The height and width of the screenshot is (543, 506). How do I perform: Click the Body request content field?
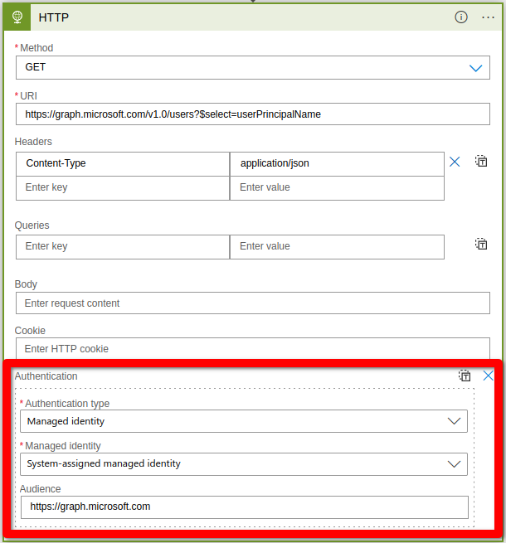pos(252,303)
